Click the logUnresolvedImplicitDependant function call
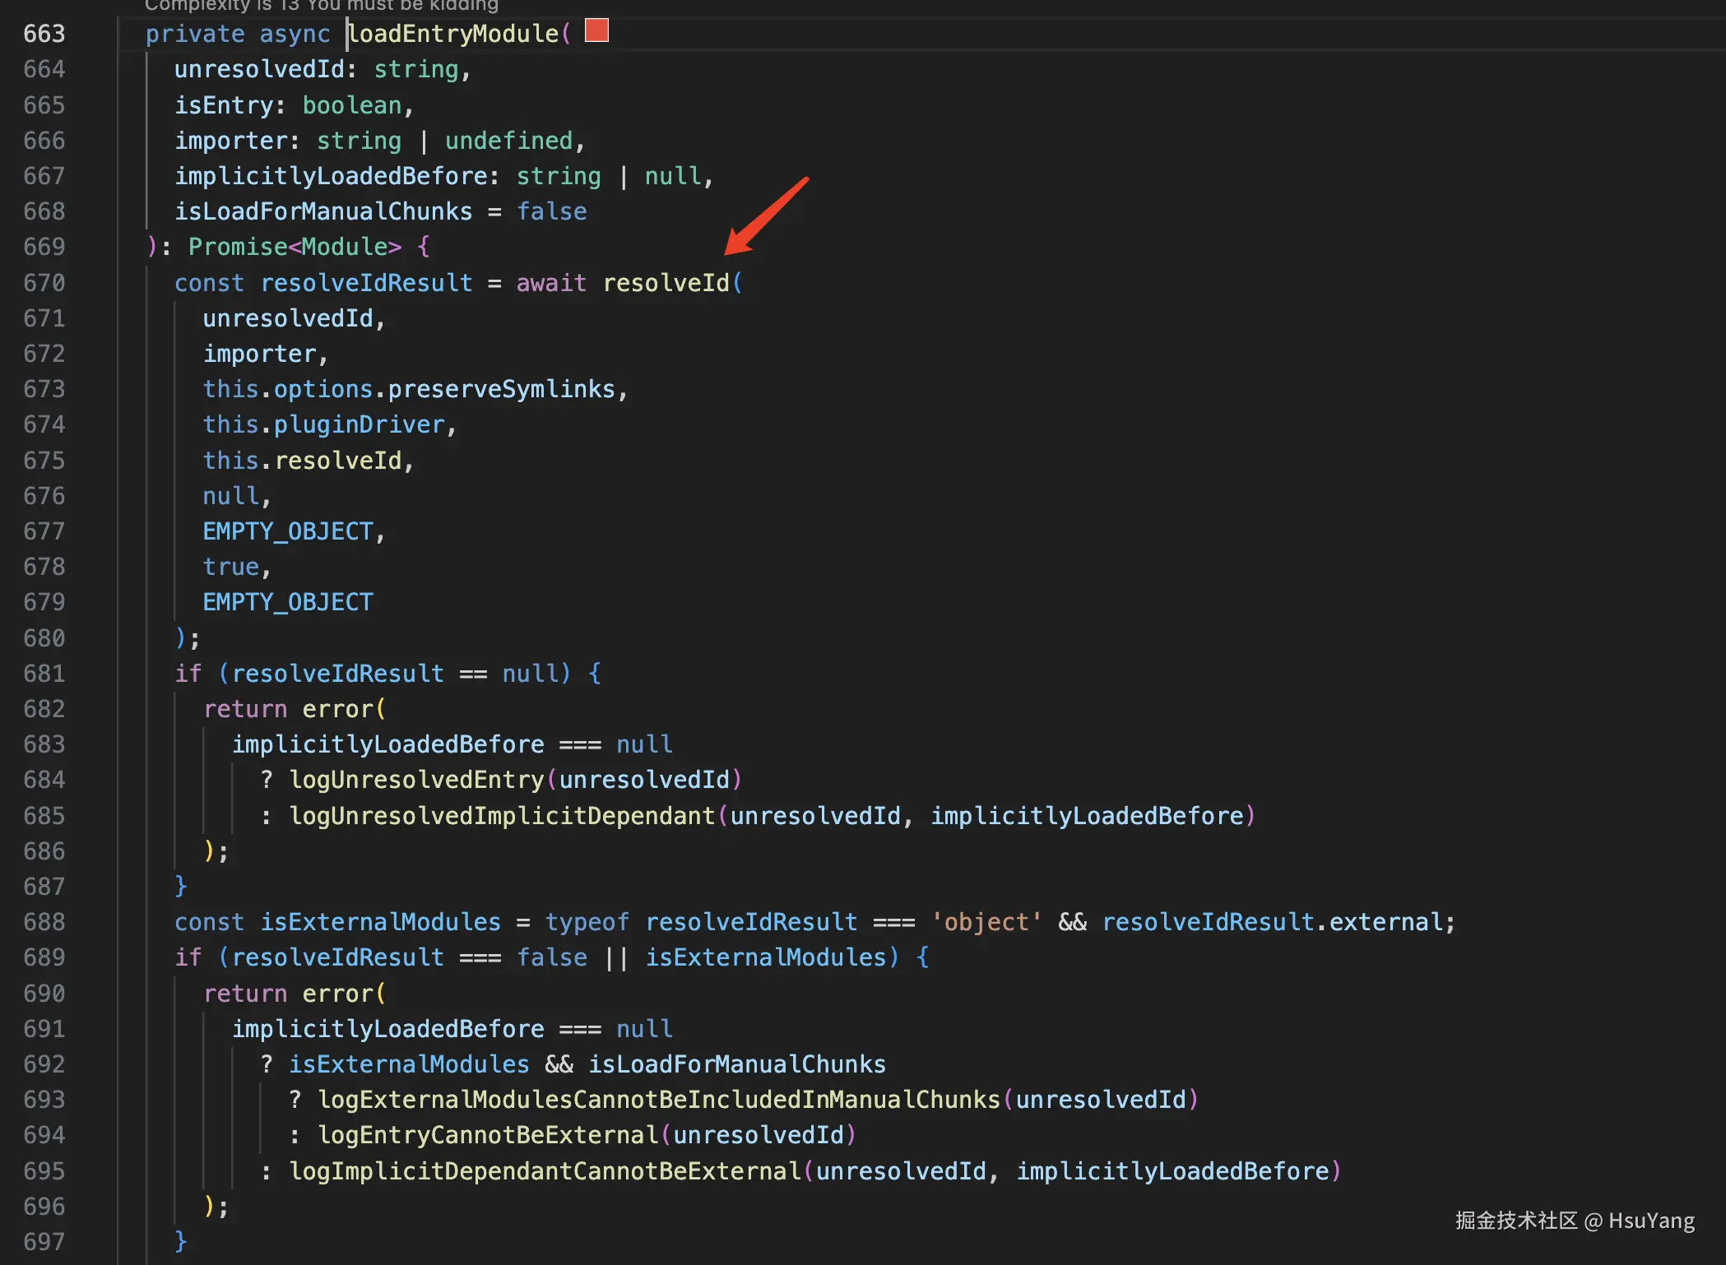 coord(502,816)
